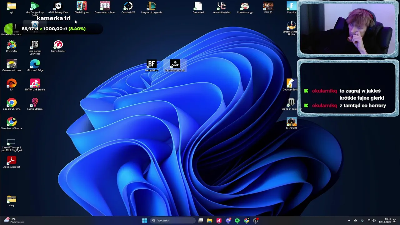Viewport: 400px width, 225px height.
Task: Click the streamer webcam overlay
Action: [347, 29]
